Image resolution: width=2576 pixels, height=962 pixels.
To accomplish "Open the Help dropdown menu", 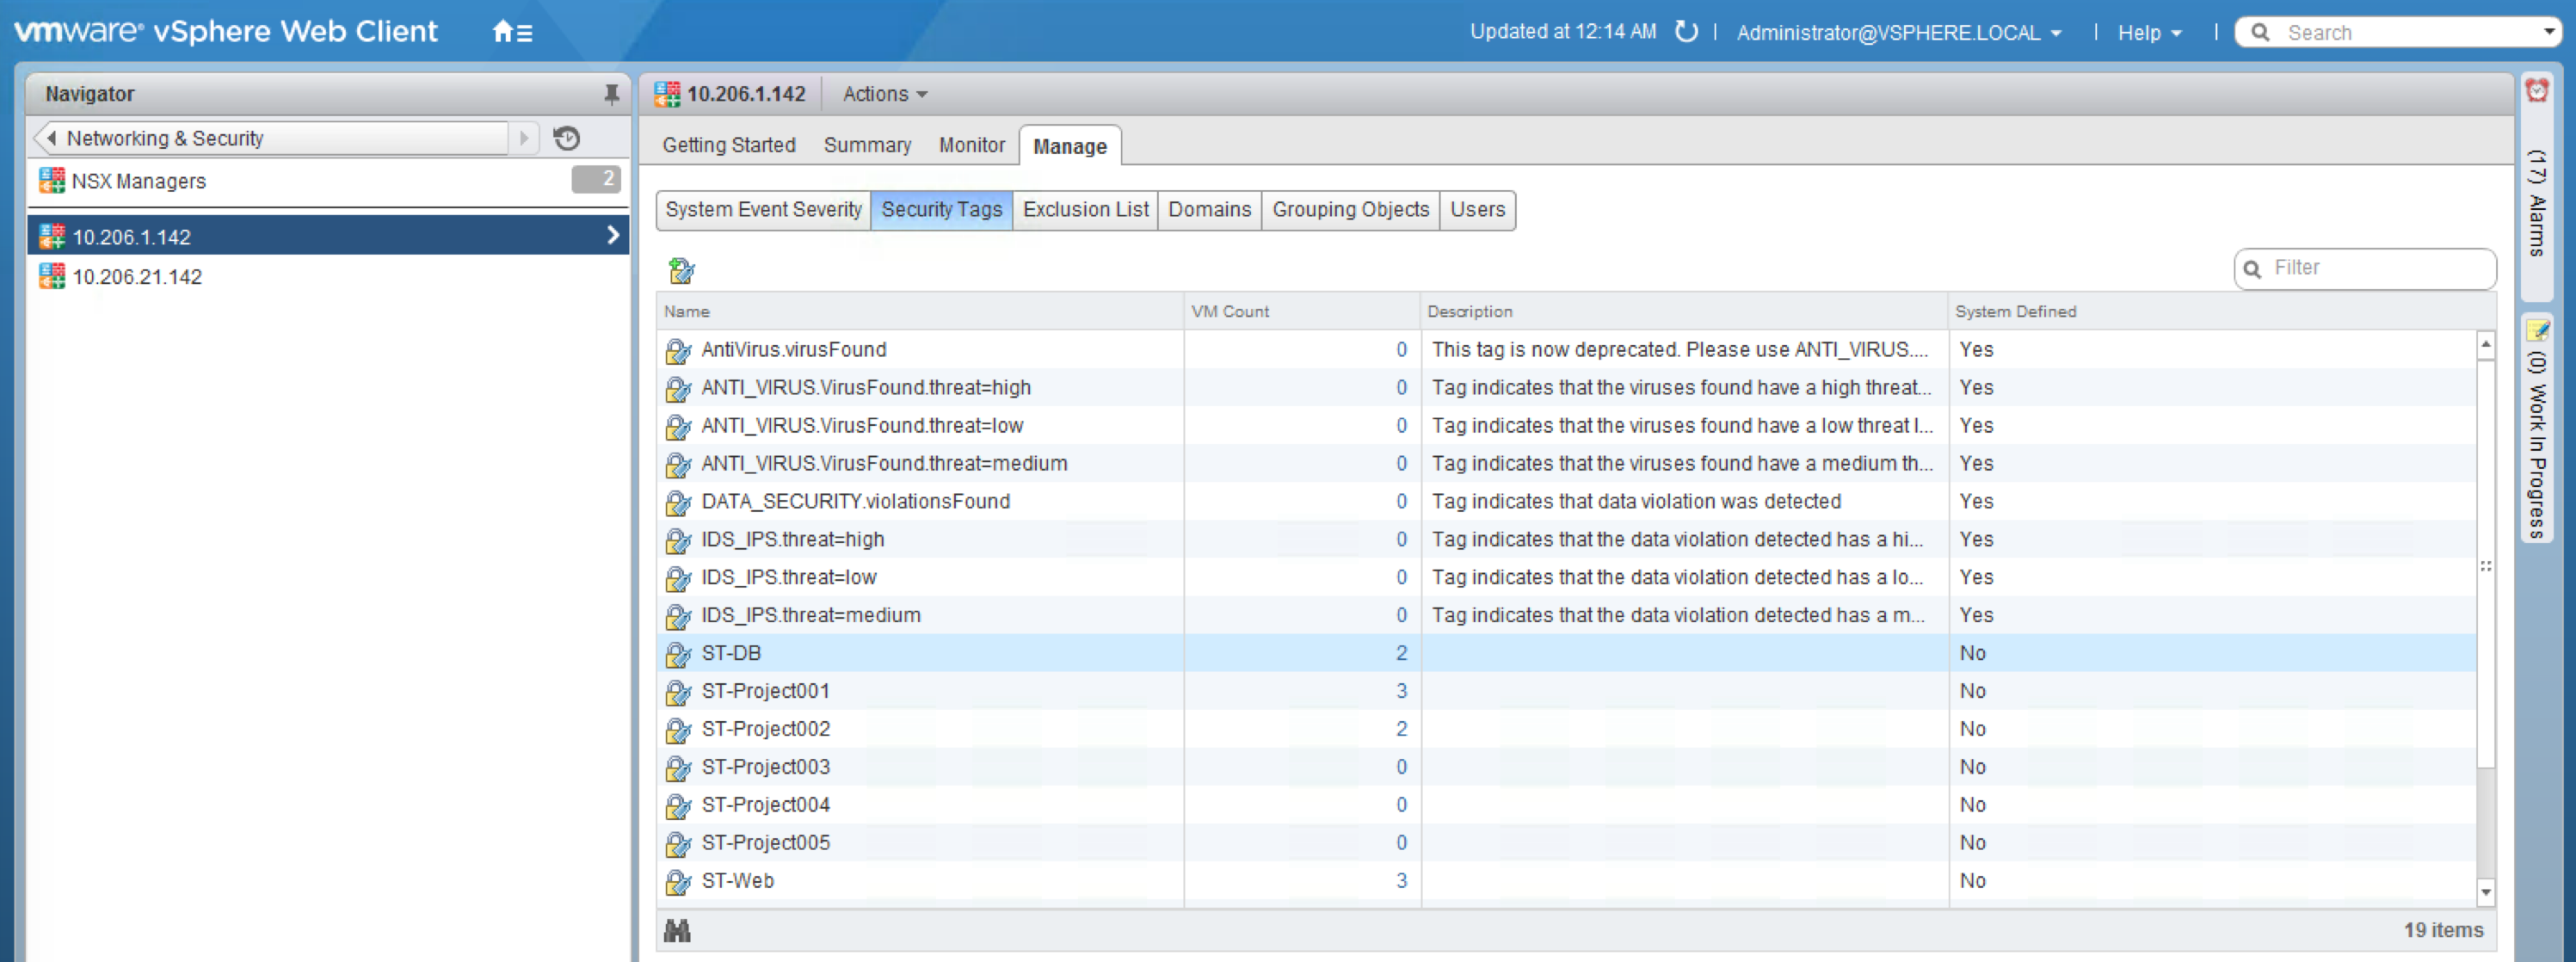I will pos(2149,33).
